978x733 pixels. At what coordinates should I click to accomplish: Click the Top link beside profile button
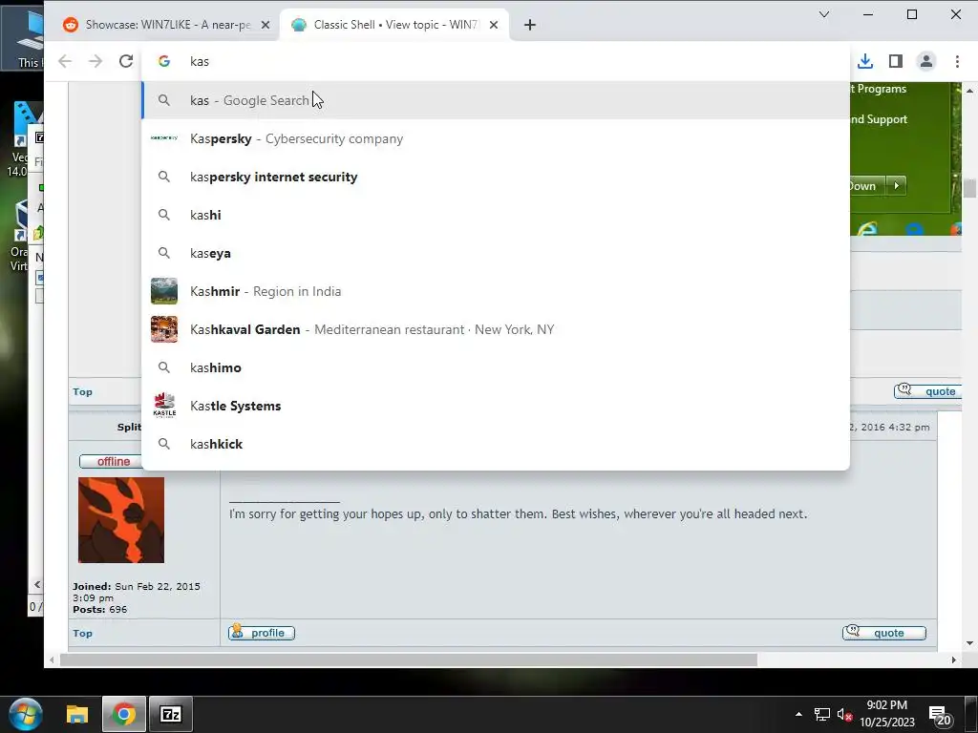[x=82, y=634]
